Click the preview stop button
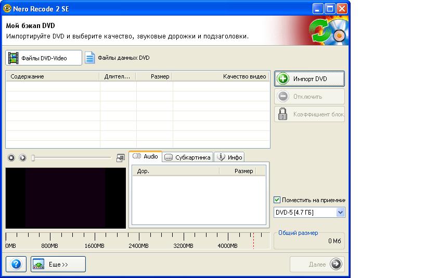Screen dimensions: 438x278 [x=11, y=157]
